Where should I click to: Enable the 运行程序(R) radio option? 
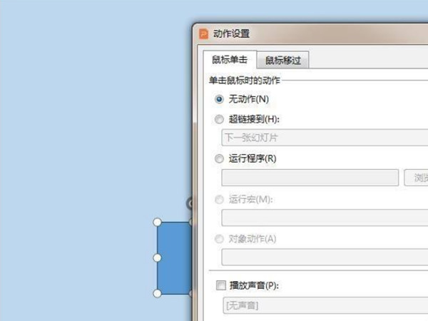coord(219,158)
